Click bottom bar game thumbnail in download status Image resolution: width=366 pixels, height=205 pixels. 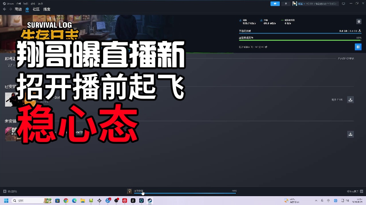click(x=129, y=191)
